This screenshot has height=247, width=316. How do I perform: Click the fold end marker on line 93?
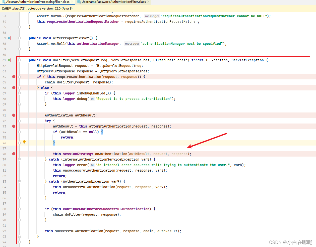tap(19, 236)
